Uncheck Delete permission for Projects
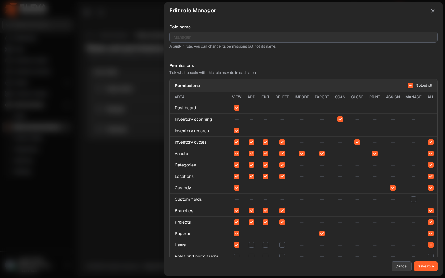Image resolution: width=445 pixels, height=278 pixels. (x=282, y=222)
